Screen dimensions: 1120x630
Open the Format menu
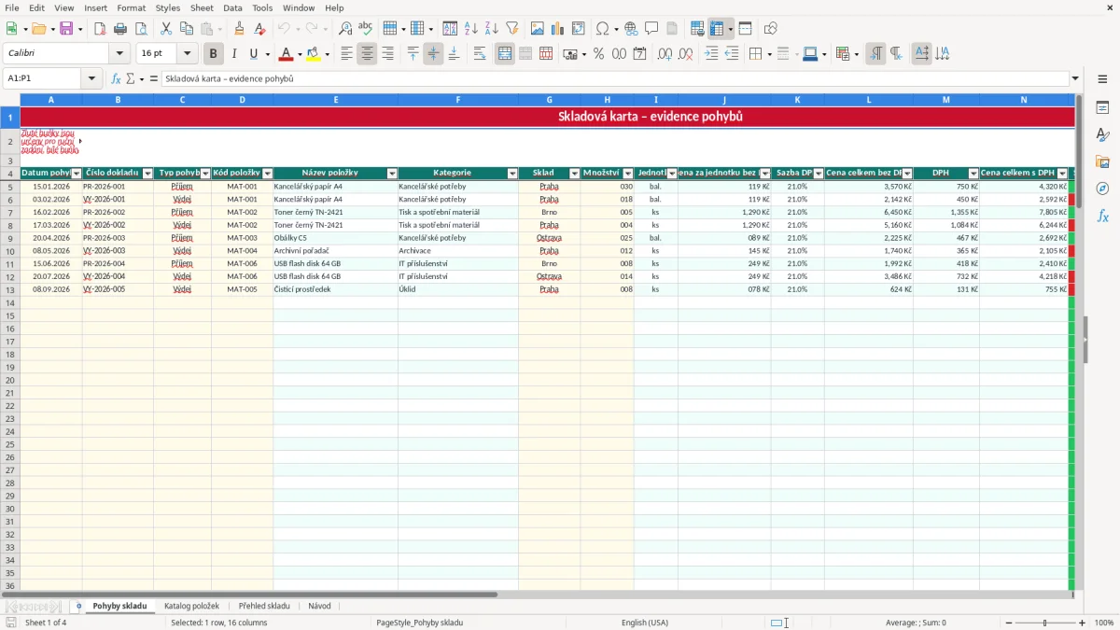[131, 7]
